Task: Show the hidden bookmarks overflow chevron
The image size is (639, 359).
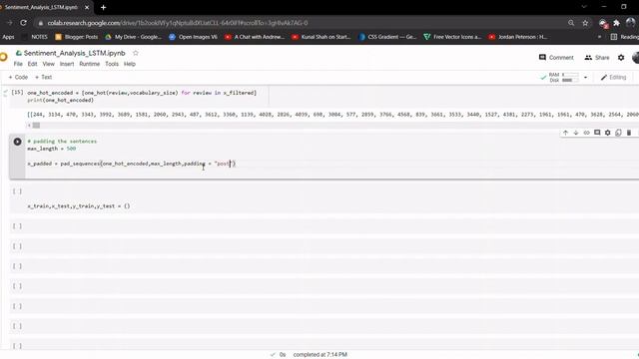Action: click(x=599, y=37)
